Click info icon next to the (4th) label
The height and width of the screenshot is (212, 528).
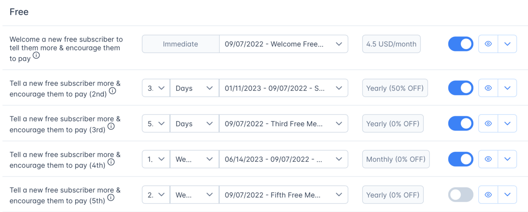(111, 162)
